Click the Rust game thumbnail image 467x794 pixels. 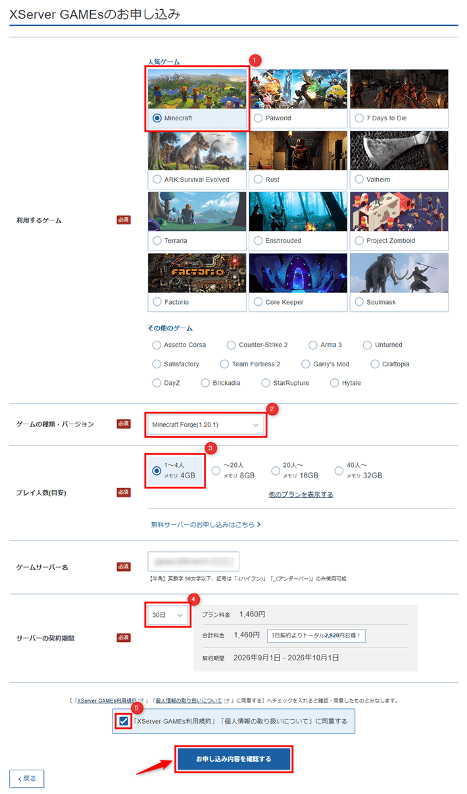[298, 150]
